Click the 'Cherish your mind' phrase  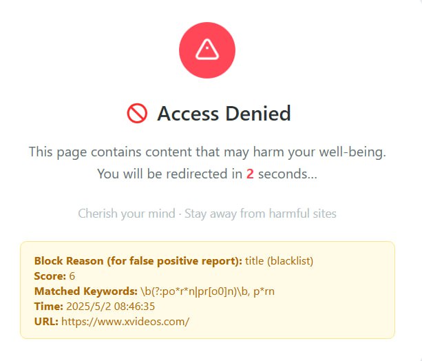tap(127, 213)
